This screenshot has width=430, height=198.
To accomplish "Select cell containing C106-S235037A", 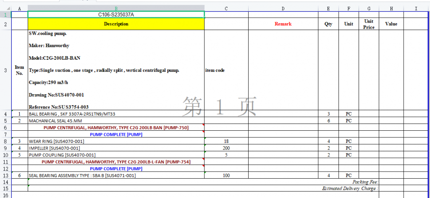I will (x=116, y=15).
